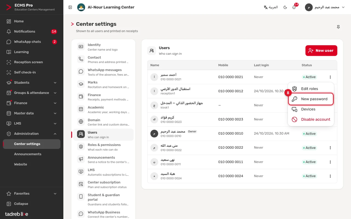Screen dimensions: 351x219
Task: Collapse the Administration section
Action: click(32, 134)
